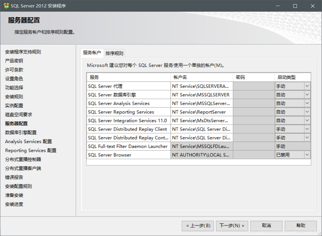
Task: Click 安装配置规则 step in sidebar
Action: pos(19,186)
